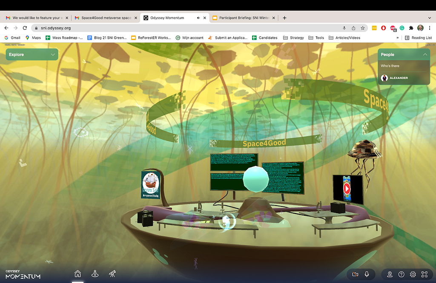This screenshot has height=283, width=436.
Task: Open the address bar microphone icon
Action: pyautogui.click(x=344, y=28)
